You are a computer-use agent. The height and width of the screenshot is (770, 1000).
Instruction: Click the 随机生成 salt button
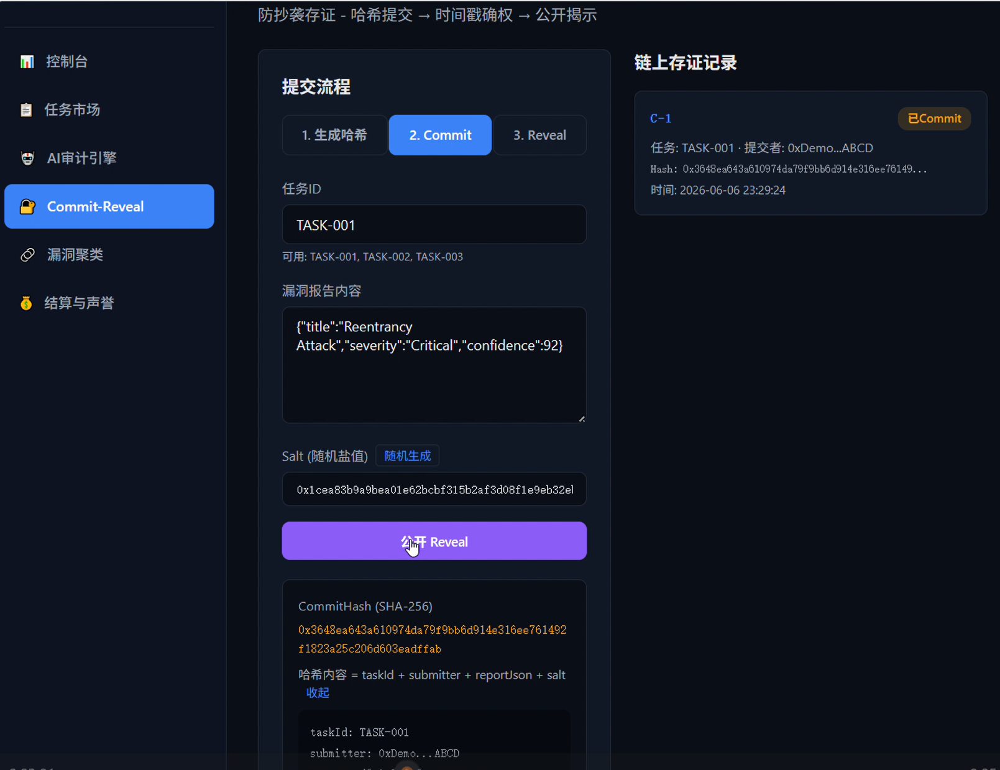[x=408, y=456]
